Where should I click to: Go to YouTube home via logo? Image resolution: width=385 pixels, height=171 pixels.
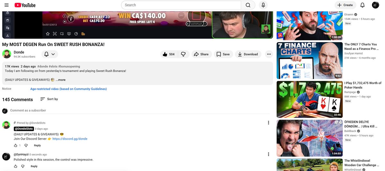25,5
